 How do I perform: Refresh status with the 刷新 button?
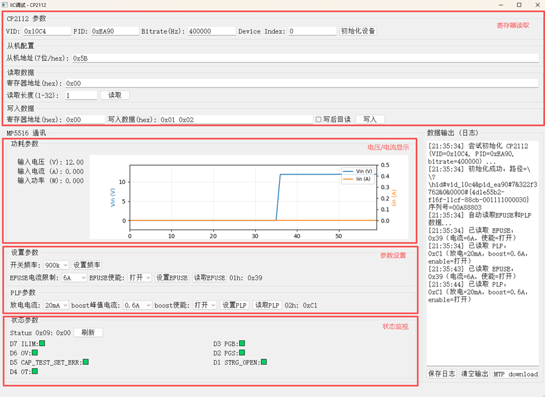pyautogui.click(x=88, y=333)
